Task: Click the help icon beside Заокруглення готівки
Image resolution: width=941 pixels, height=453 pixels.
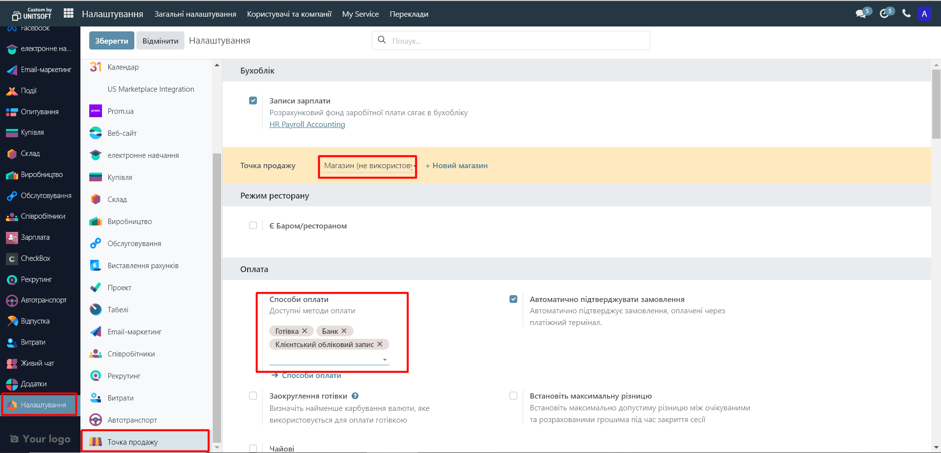Action: click(x=355, y=396)
